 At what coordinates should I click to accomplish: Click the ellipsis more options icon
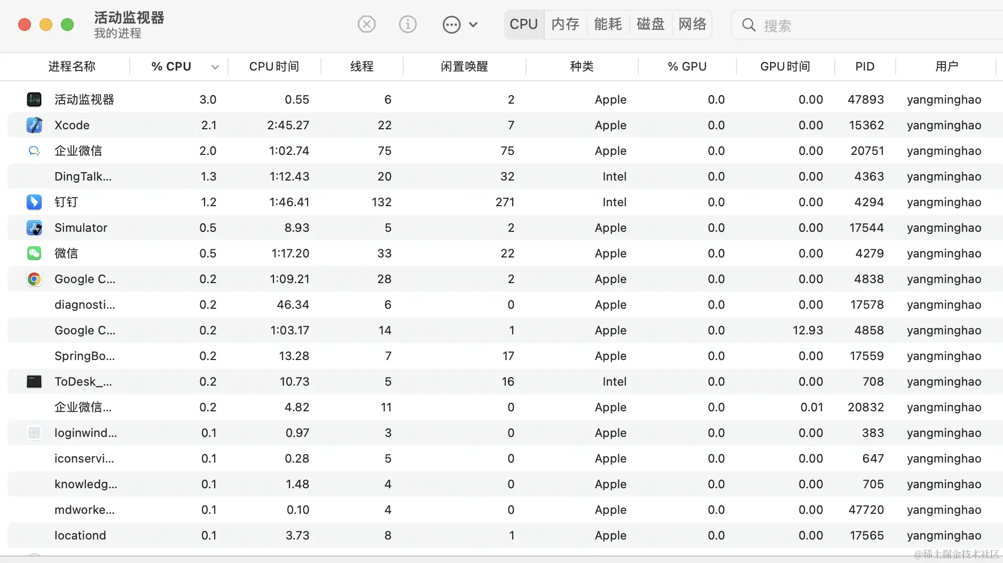pyautogui.click(x=451, y=25)
